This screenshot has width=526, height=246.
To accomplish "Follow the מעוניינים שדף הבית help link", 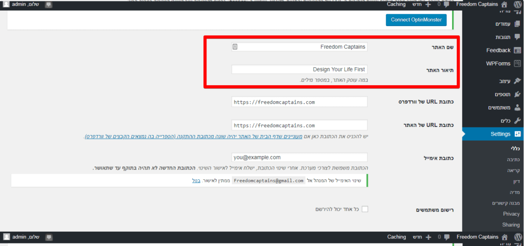I will point(194,137).
